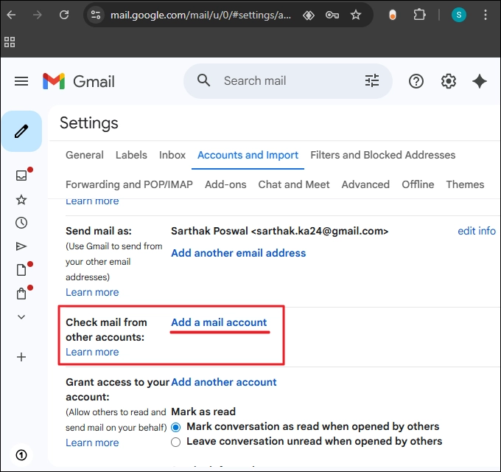The height and width of the screenshot is (472, 501).
Task: Create new label with plus icon
Action: click(21, 357)
